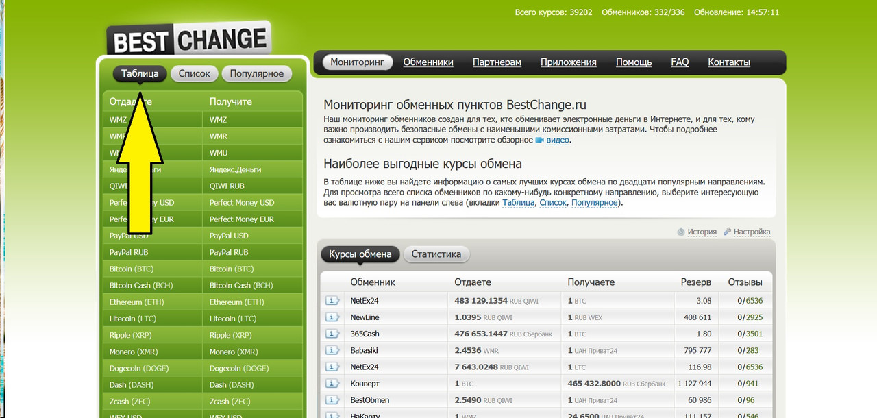This screenshot has width=877, height=418.
Task: Click the clock icon next to История
Action: (680, 232)
